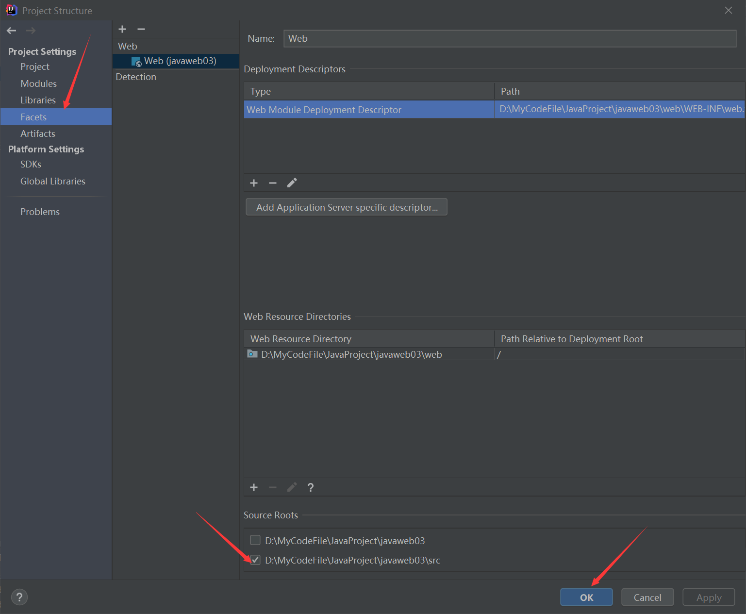This screenshot has width=746, height=614.
Task: Click the descriptors Path column header
Action: (x=620, y=91)
